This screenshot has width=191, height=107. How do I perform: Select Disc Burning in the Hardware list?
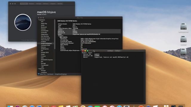(x=45, y=36)
